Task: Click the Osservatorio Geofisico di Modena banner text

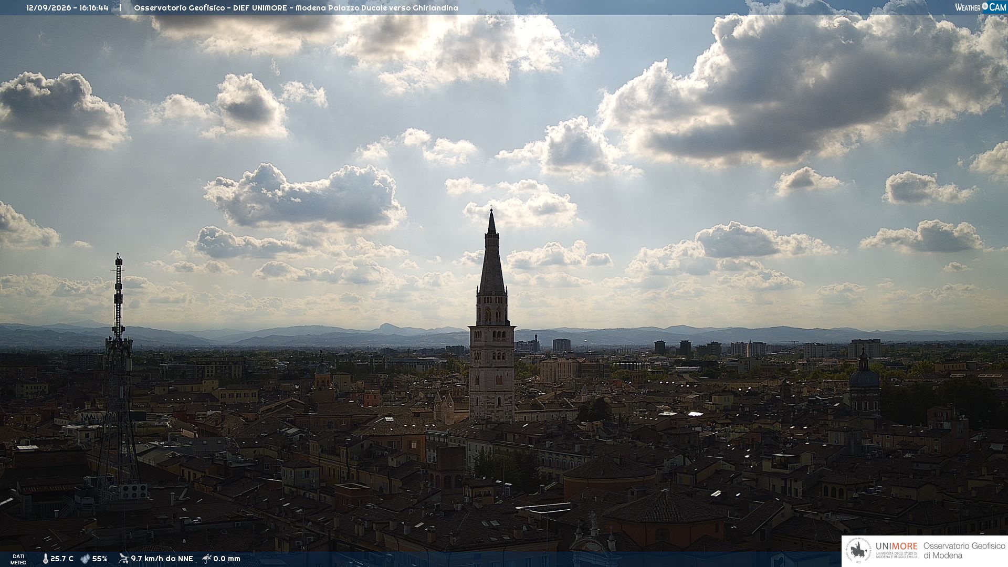Action: [964, 551]
